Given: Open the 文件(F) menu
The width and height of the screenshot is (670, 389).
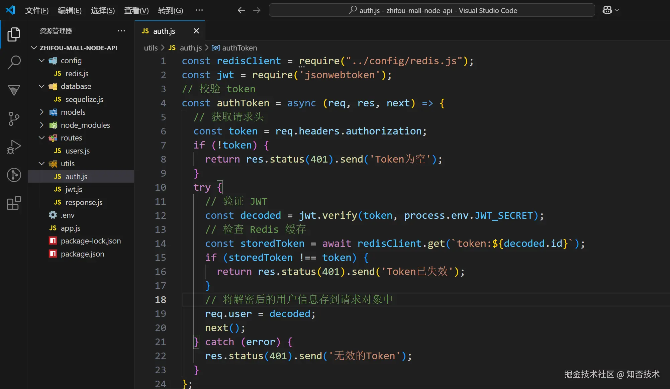Looking at the screenshot, I should (x=37, y=10).
